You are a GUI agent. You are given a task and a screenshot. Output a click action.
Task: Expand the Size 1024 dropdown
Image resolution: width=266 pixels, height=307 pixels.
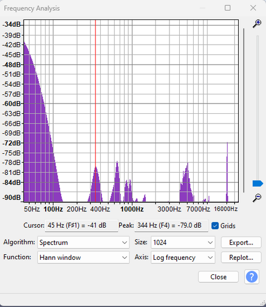point(183,242)
